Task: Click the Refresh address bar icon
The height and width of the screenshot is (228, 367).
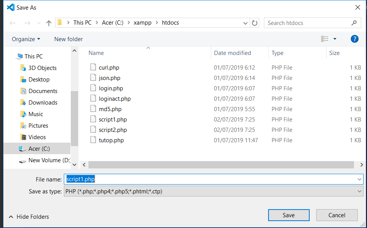Action: tap(255, 23)
